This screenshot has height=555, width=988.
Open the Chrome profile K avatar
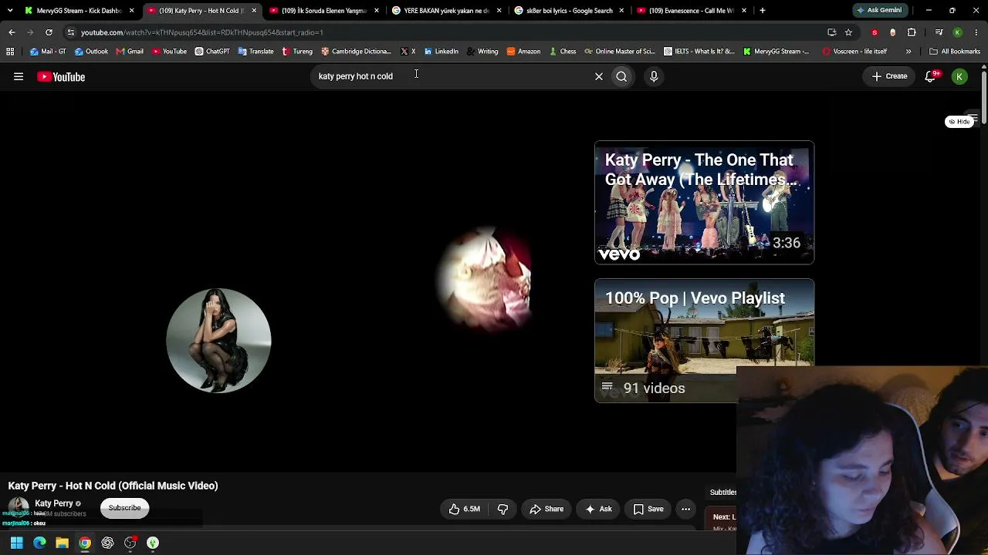[958, 32]
